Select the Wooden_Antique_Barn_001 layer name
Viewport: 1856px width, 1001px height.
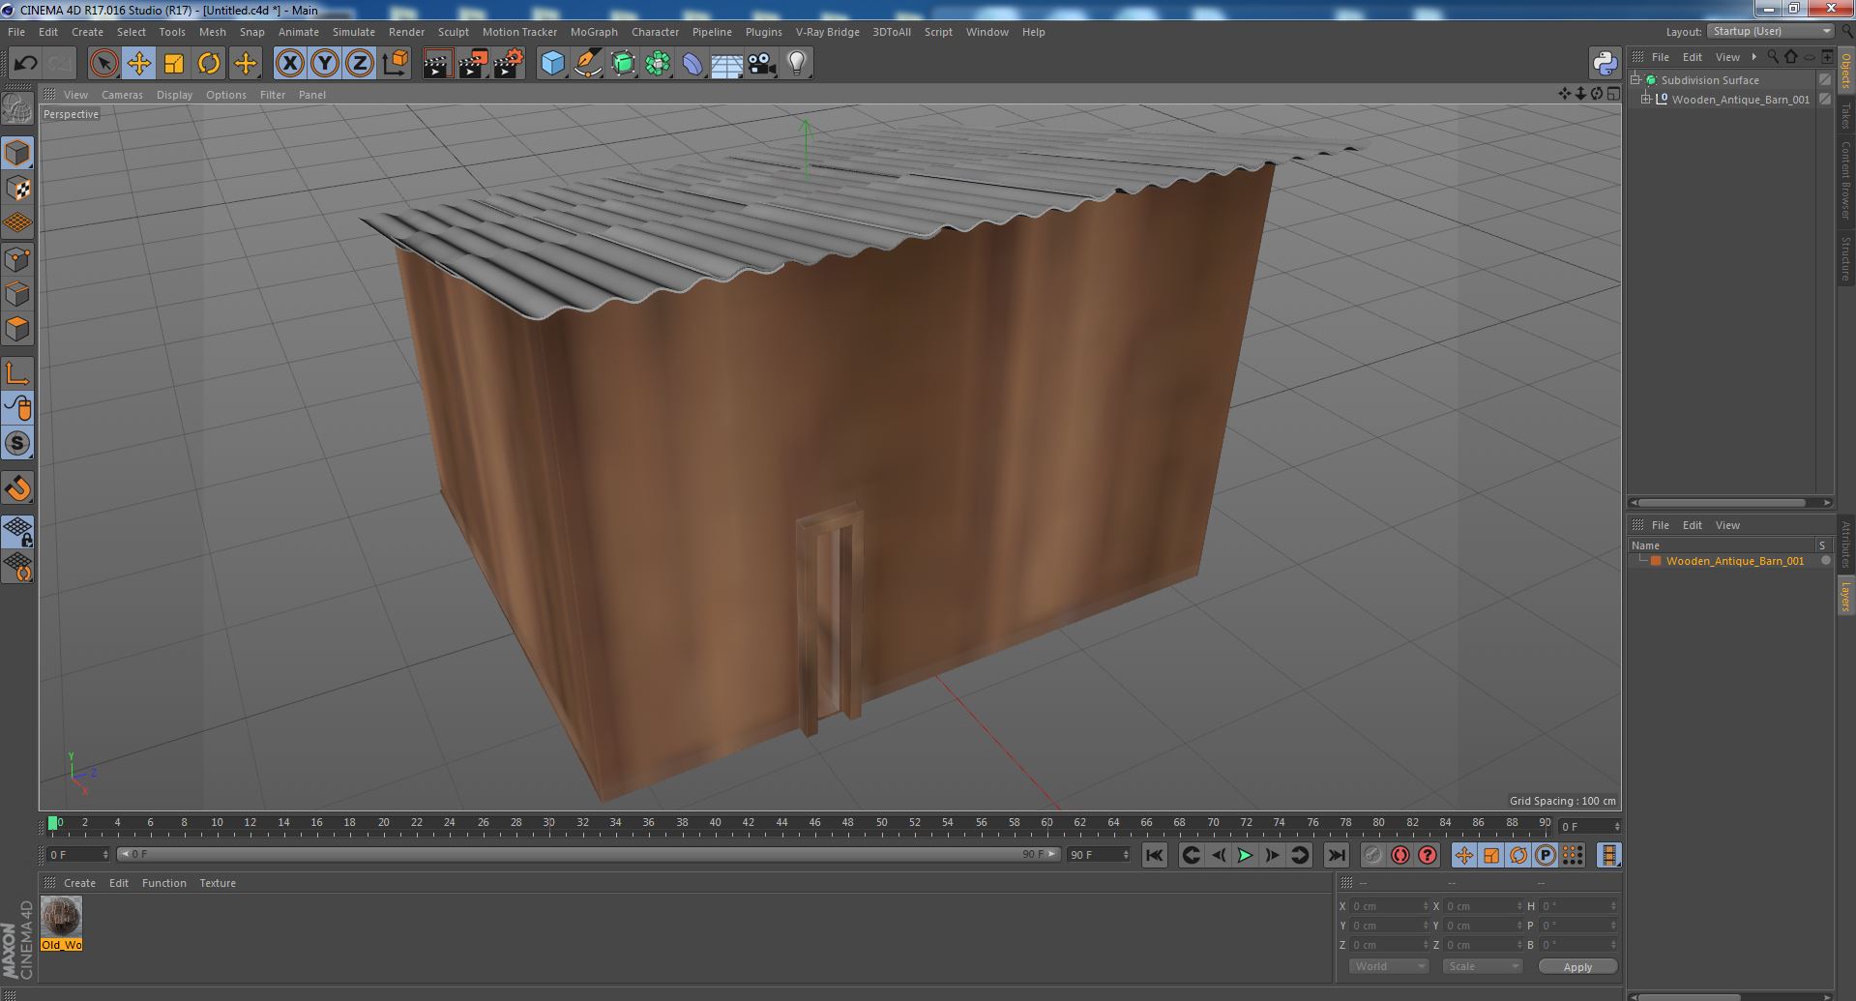coord(1734,561)
